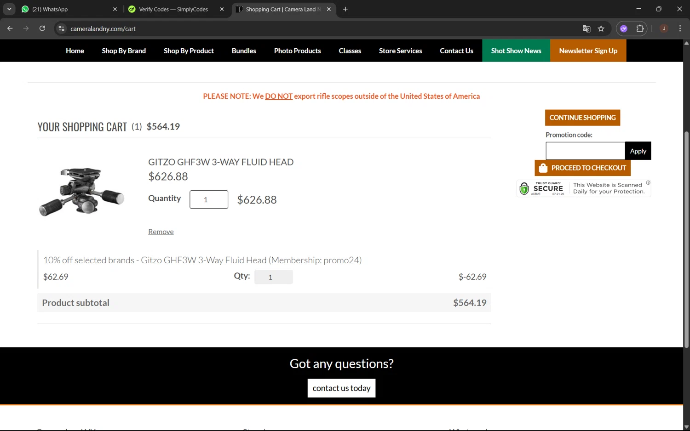Click Trust Guard info icon

tap(648, 182)
